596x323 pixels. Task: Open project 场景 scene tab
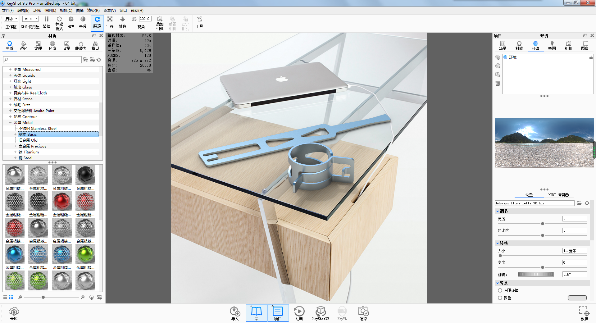pyautogui.click(x=503, y=46)
